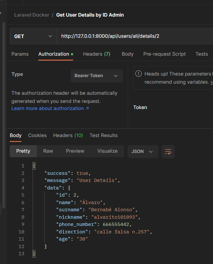
Task: Collapse the JSON root object on line 1
Action: coord(34,166)
